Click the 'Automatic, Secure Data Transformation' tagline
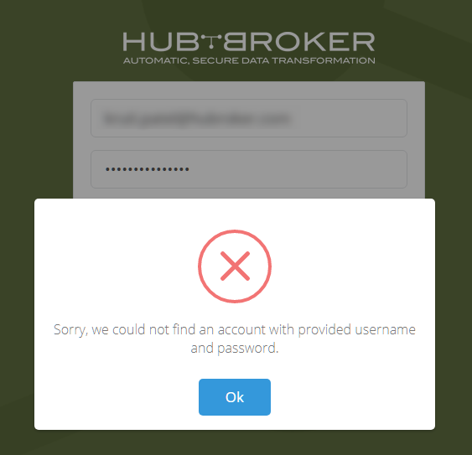Viewport: 472px width, 455px height. [249, 60]
